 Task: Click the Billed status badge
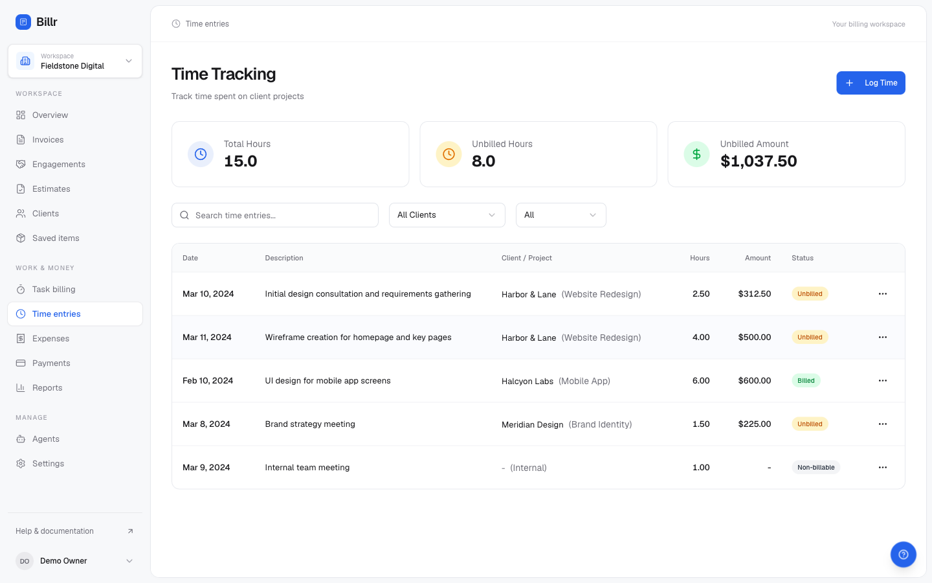click(x=806, y=381)
